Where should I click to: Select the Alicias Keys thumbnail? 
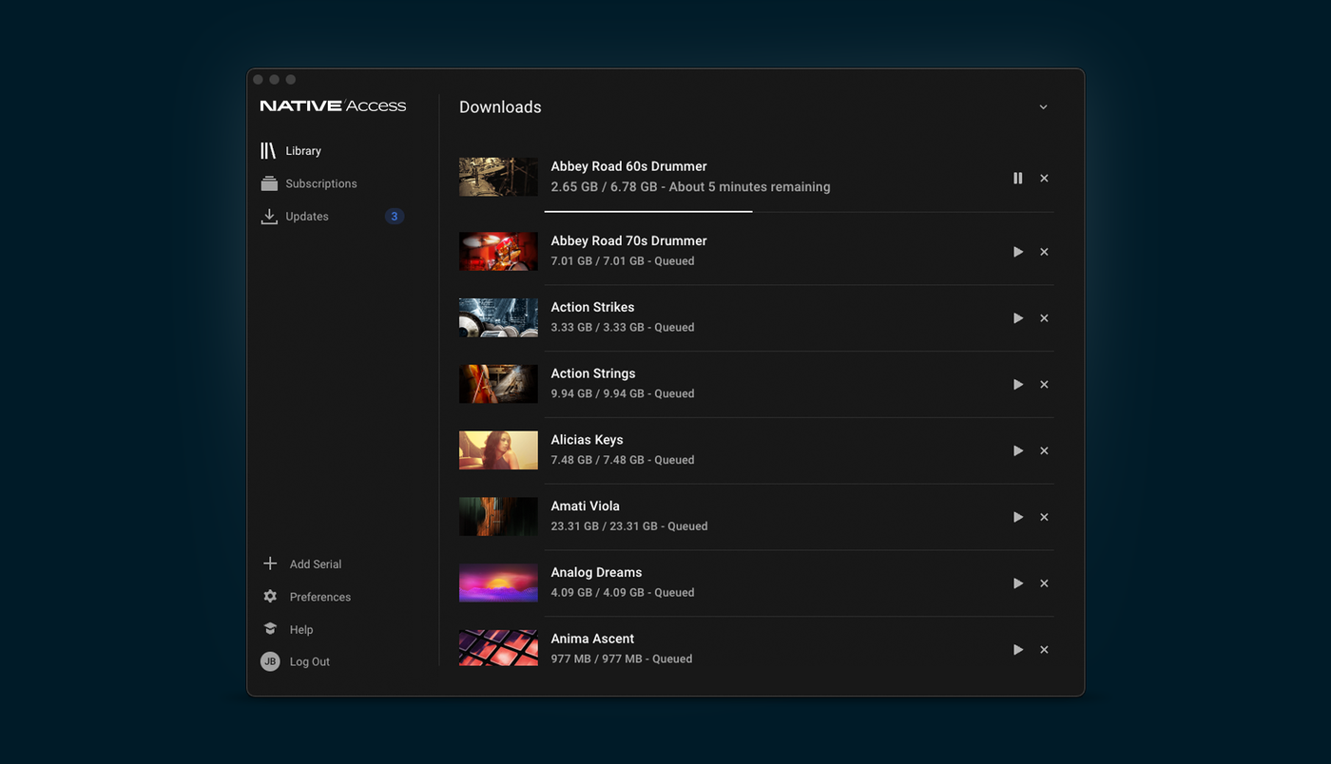(498, 450)
